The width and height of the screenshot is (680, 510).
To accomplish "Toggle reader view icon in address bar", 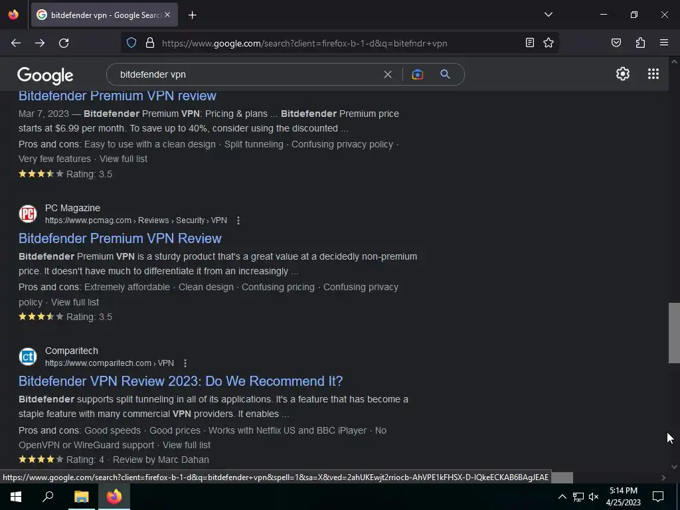I will click(x=529, y=42).
